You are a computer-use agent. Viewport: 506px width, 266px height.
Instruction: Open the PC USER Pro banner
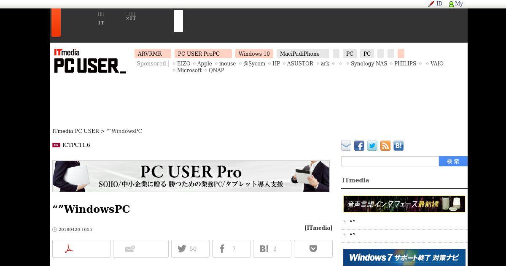191,176
